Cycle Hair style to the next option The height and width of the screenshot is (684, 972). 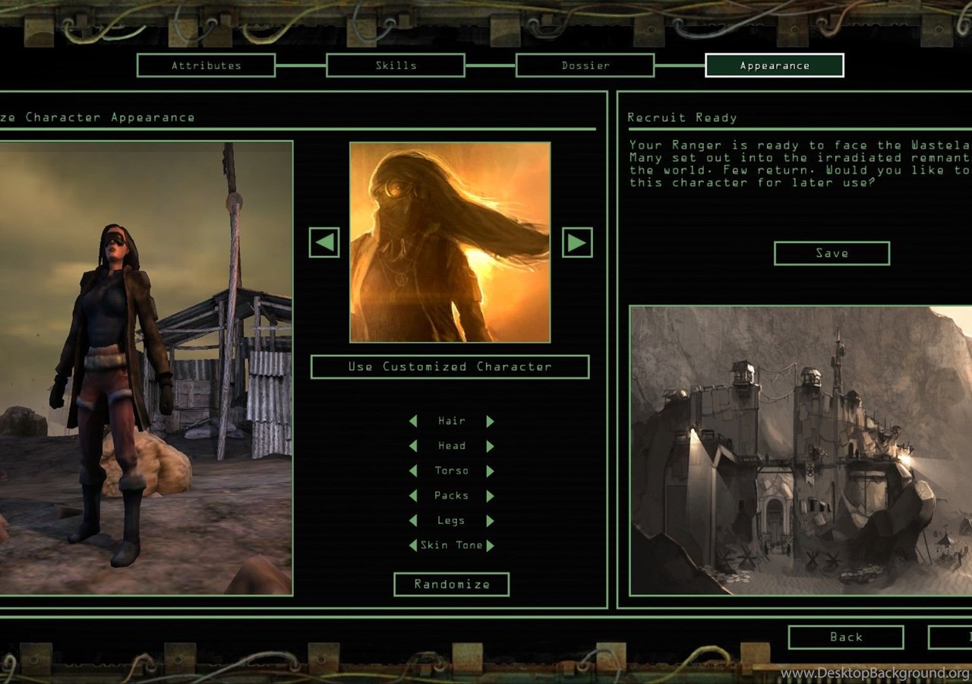click(x=490, y=421)
